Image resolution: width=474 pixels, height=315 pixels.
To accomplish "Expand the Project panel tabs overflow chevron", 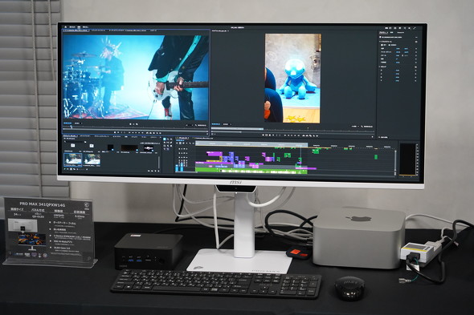I will pos(160,136).
